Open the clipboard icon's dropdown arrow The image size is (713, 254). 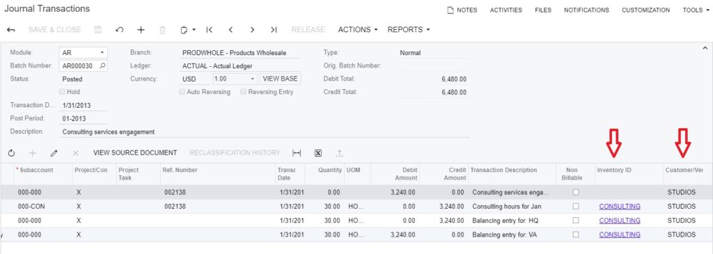coord(194,29)
